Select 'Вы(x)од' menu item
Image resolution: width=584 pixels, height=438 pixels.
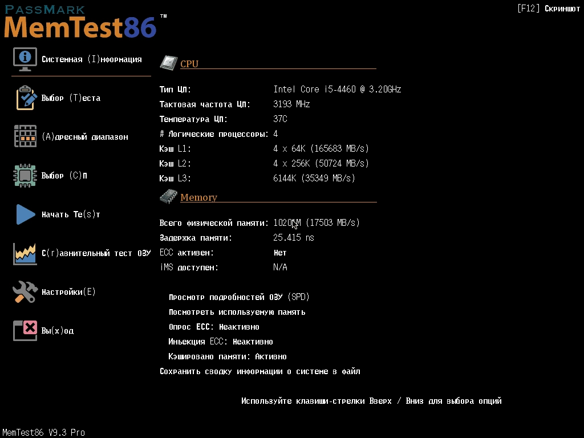click(58, 330)
